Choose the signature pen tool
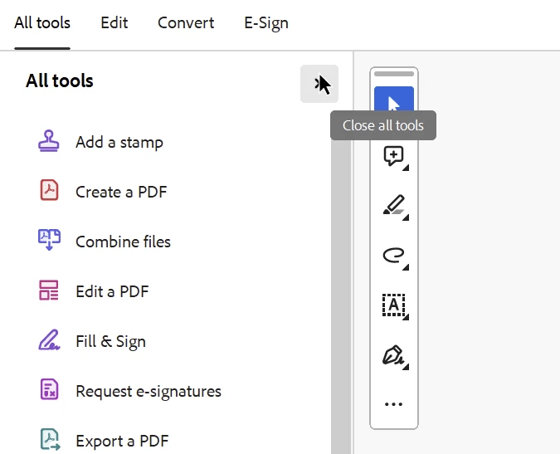The height and width of the screenshot is (454, 560). [393, 355]
